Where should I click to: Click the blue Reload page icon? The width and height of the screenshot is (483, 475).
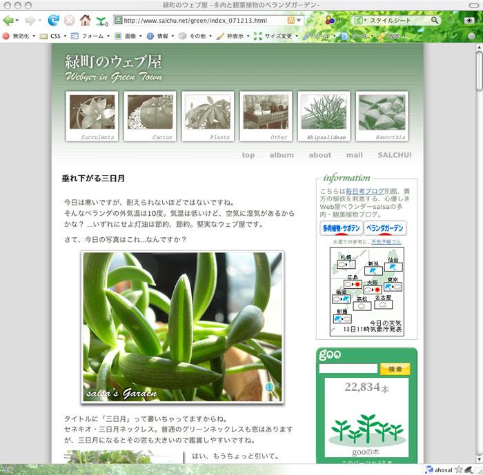tap(53, 21)
